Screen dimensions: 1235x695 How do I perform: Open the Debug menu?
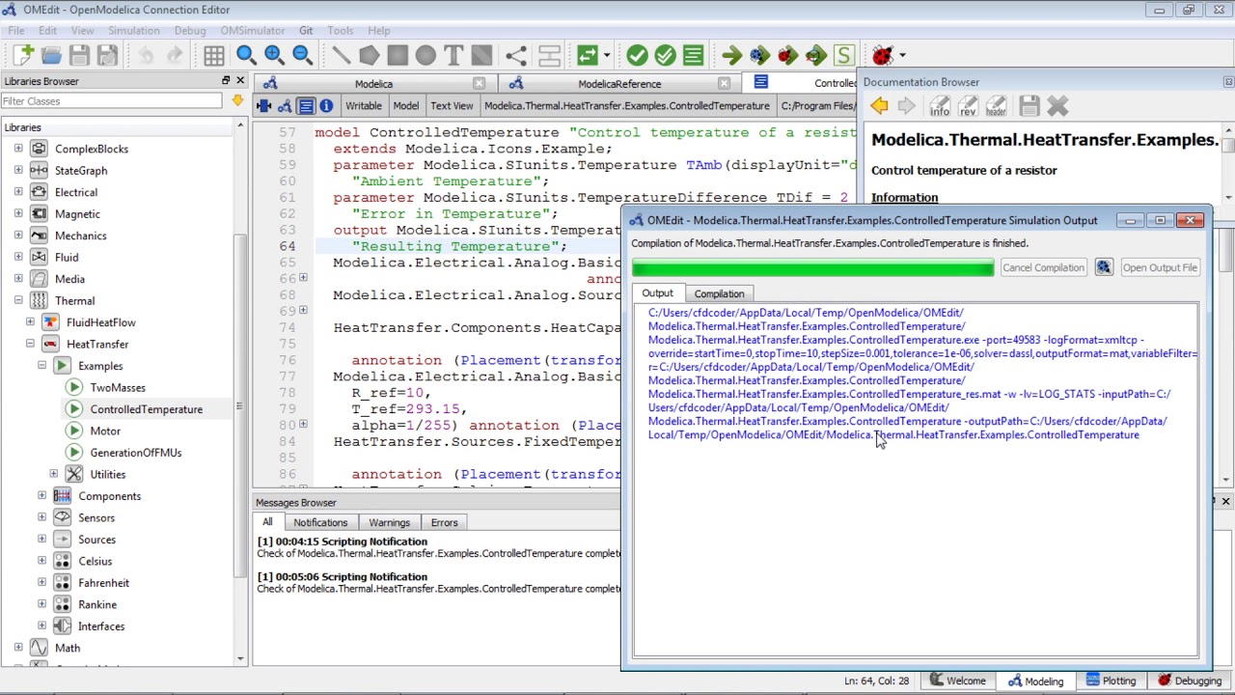tap(190, 31)
